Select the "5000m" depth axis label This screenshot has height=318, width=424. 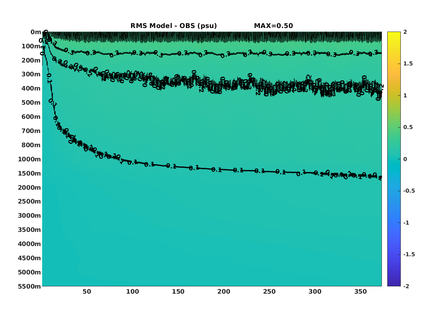pyautogui.click(x=29, y=272)
